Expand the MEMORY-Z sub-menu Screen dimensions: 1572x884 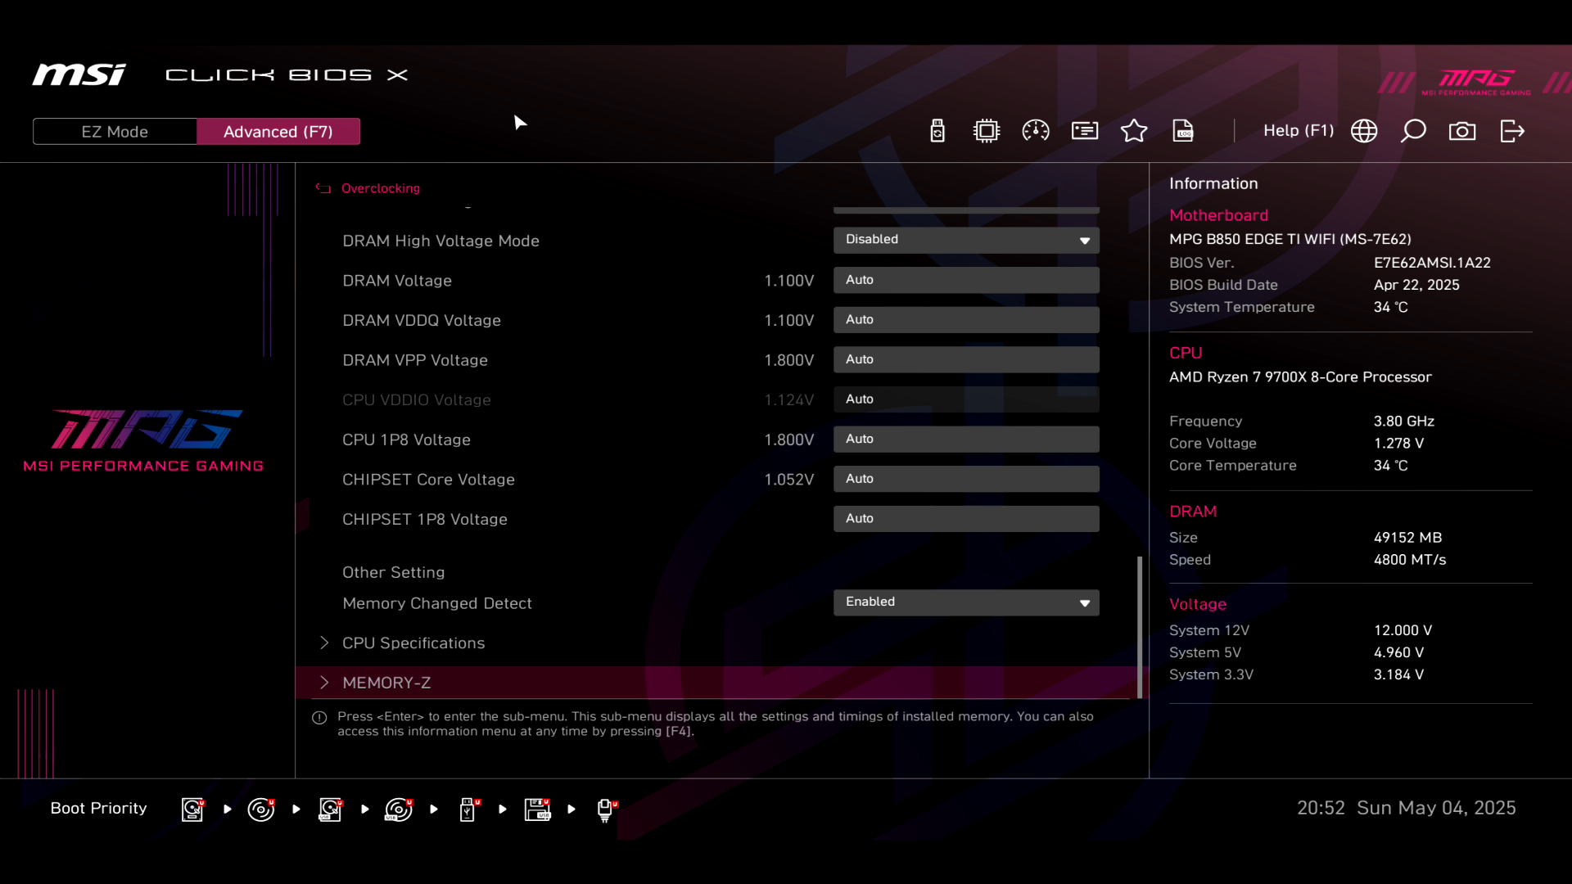point(386,683)
